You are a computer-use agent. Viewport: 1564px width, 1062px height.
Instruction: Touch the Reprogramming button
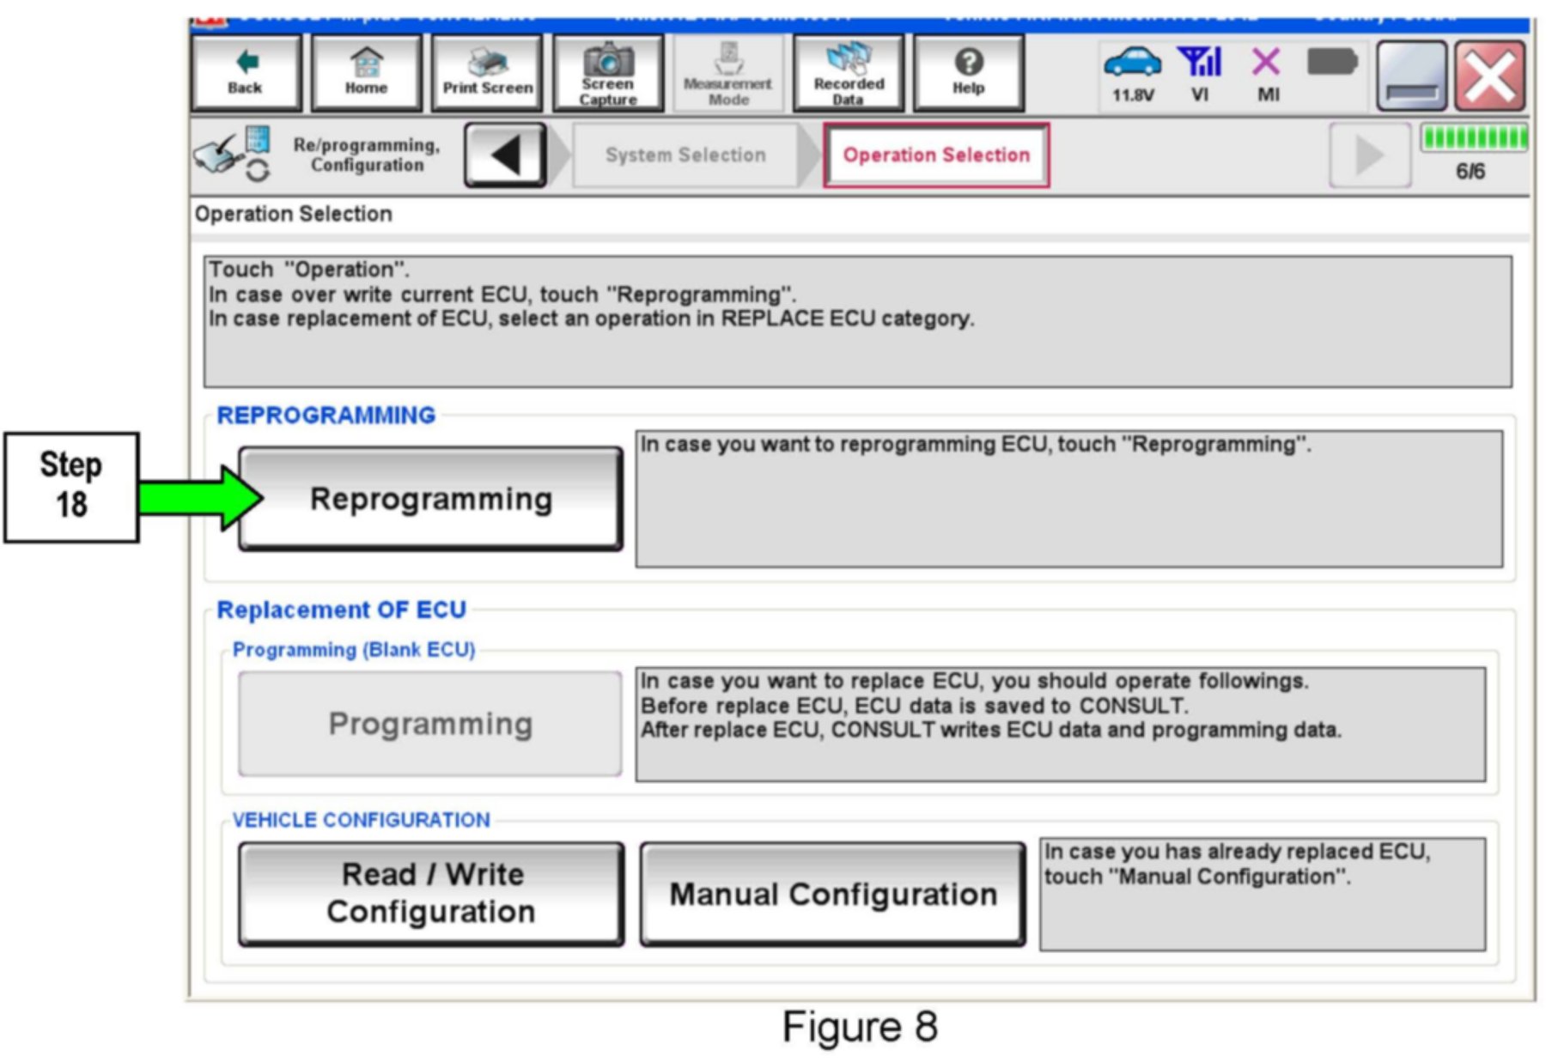430,499
